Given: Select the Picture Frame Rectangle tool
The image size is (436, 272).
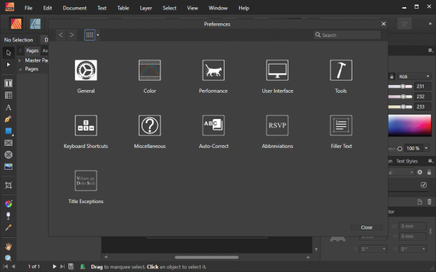Looking at the screenshot, I should (8, 143).
